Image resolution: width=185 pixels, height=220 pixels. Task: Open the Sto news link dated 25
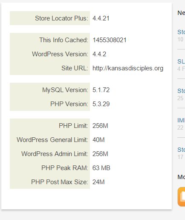tap(181, 91)
